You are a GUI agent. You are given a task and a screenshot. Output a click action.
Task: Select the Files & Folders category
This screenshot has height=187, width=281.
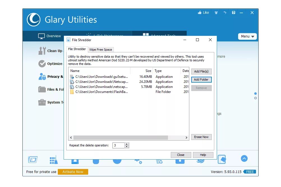click(x=51, y=90)
